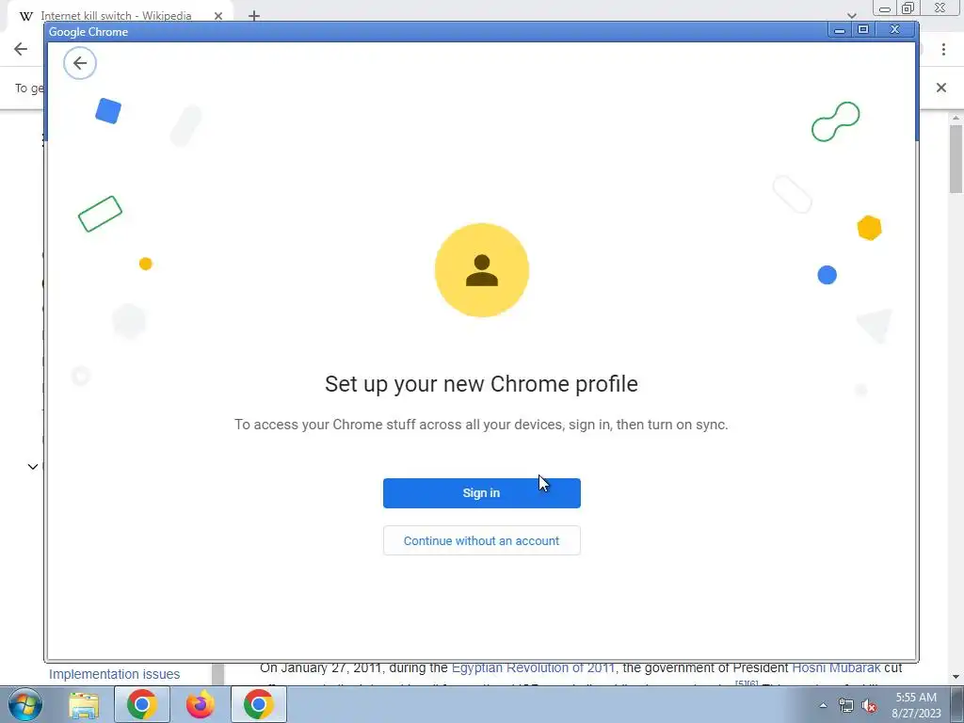The height and width of the screenshot is (723, 964).
Task: Open the Chrome three-dot menu
Action: click(943, 49)
